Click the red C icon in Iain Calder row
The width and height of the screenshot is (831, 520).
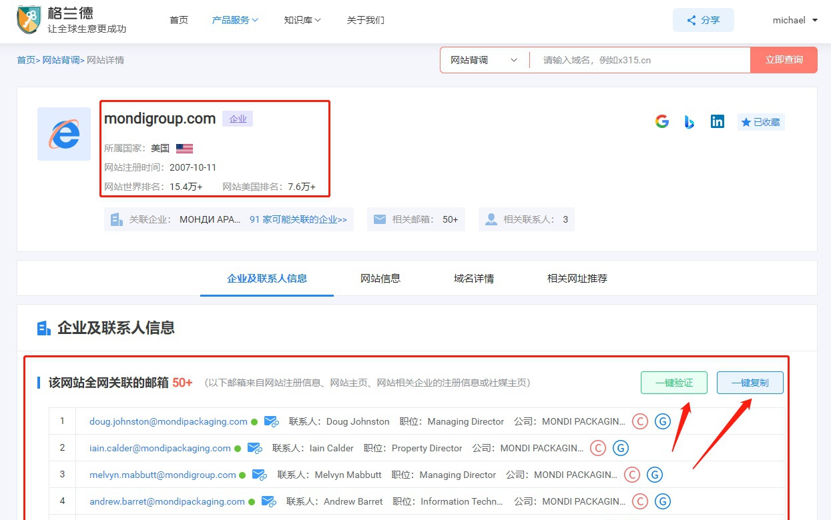point(598,448)
